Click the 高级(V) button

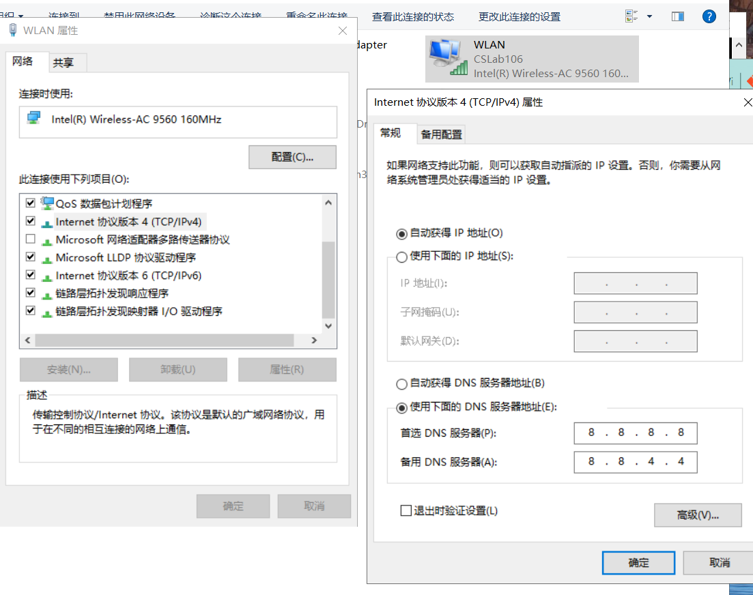click(x=698, y=515)
